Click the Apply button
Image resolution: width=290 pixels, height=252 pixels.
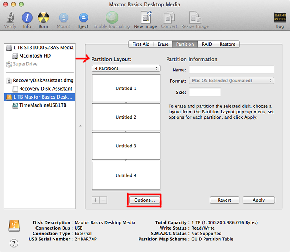[259, 200]
